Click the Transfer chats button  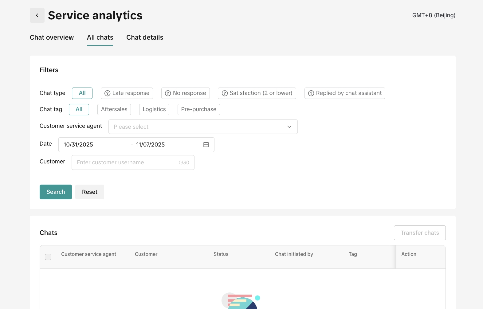tap(419, 233)
